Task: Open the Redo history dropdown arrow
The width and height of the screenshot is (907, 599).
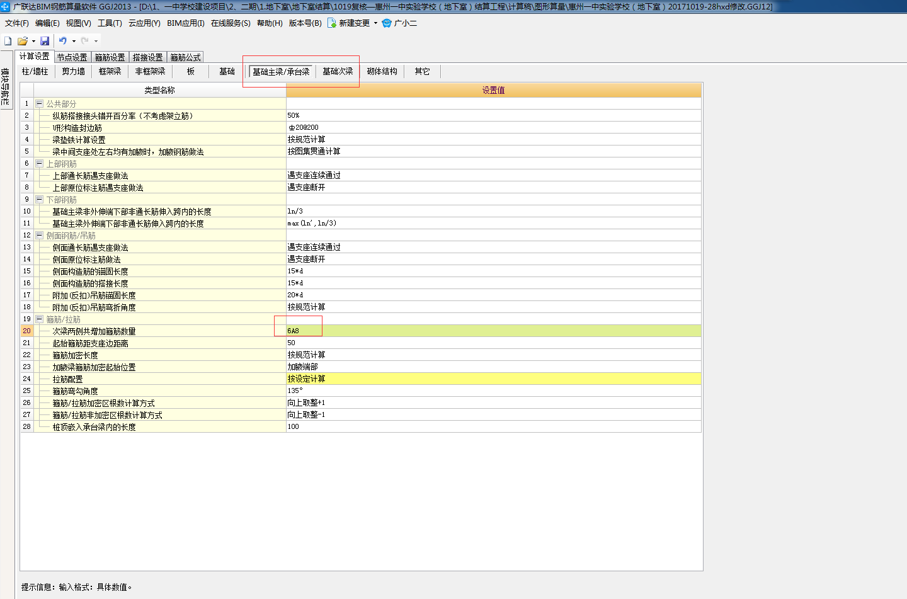Action: coord(96,41)
